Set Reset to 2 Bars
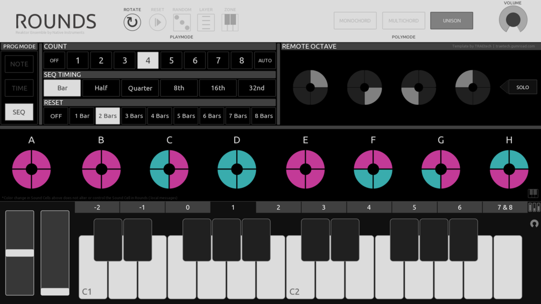The image size is (541, 304). [x=108, y=116]
